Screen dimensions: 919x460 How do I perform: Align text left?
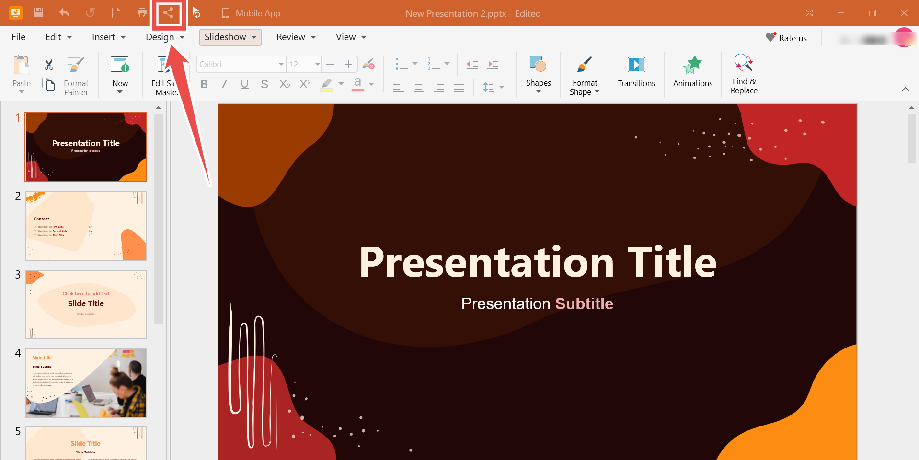coord(399,87)
